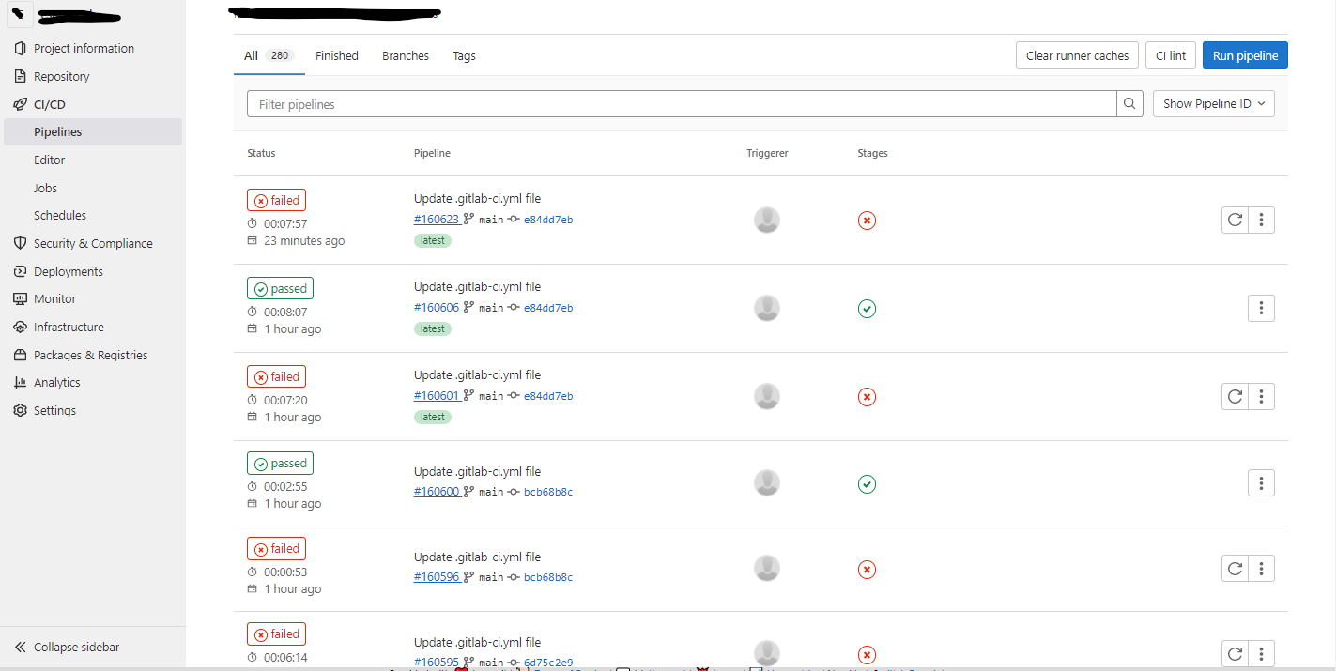Open the Analytics chart icon
The image size is (1336, 671).
click(x=20, y=382)
